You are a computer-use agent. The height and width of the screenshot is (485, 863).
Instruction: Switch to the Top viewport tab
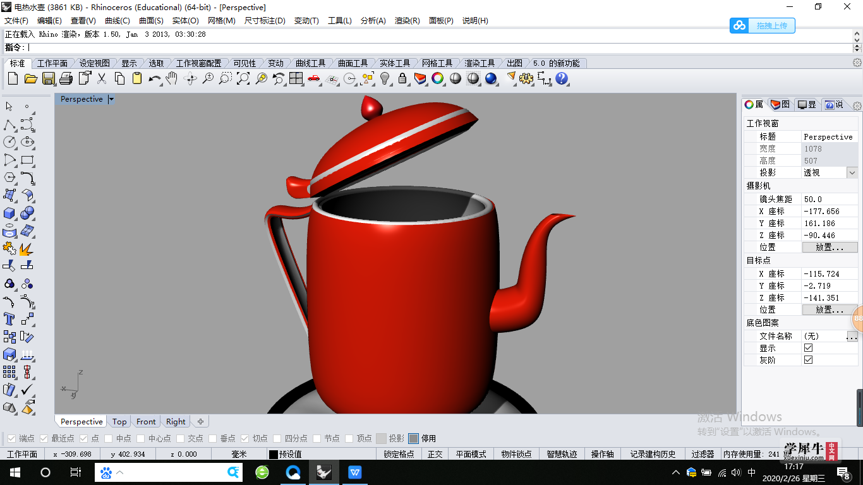click(x=119, y=422)
